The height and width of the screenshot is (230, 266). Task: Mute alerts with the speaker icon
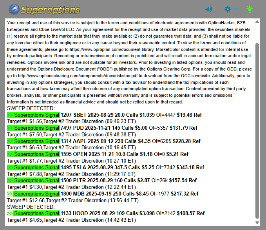(208, 9)
